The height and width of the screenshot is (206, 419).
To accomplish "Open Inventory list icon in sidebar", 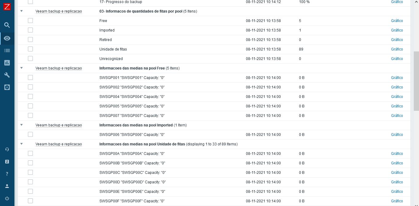I will [x=7, y=51].
